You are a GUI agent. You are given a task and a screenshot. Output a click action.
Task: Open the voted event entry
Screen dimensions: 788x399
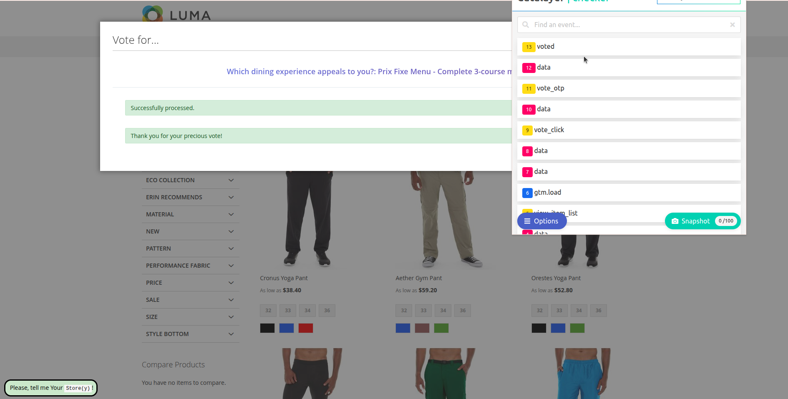[629, 47]
